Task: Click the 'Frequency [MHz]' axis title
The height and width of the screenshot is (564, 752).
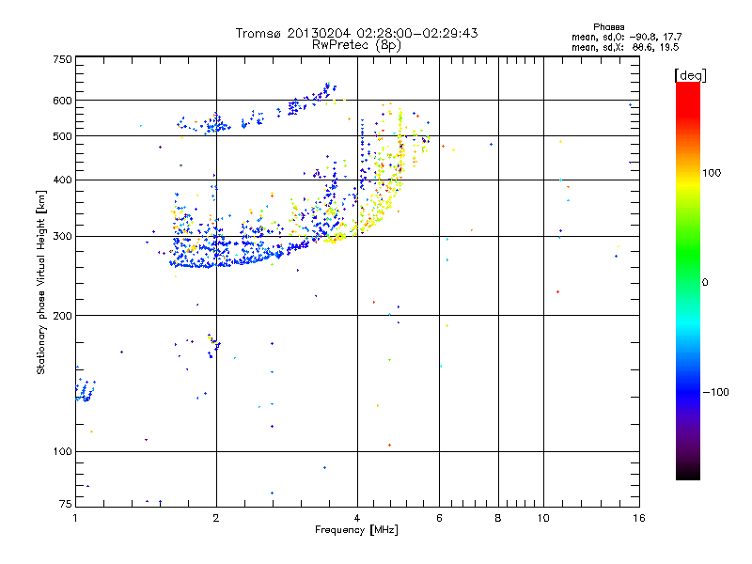Action: pyautogui.click(x=356, y=530)
